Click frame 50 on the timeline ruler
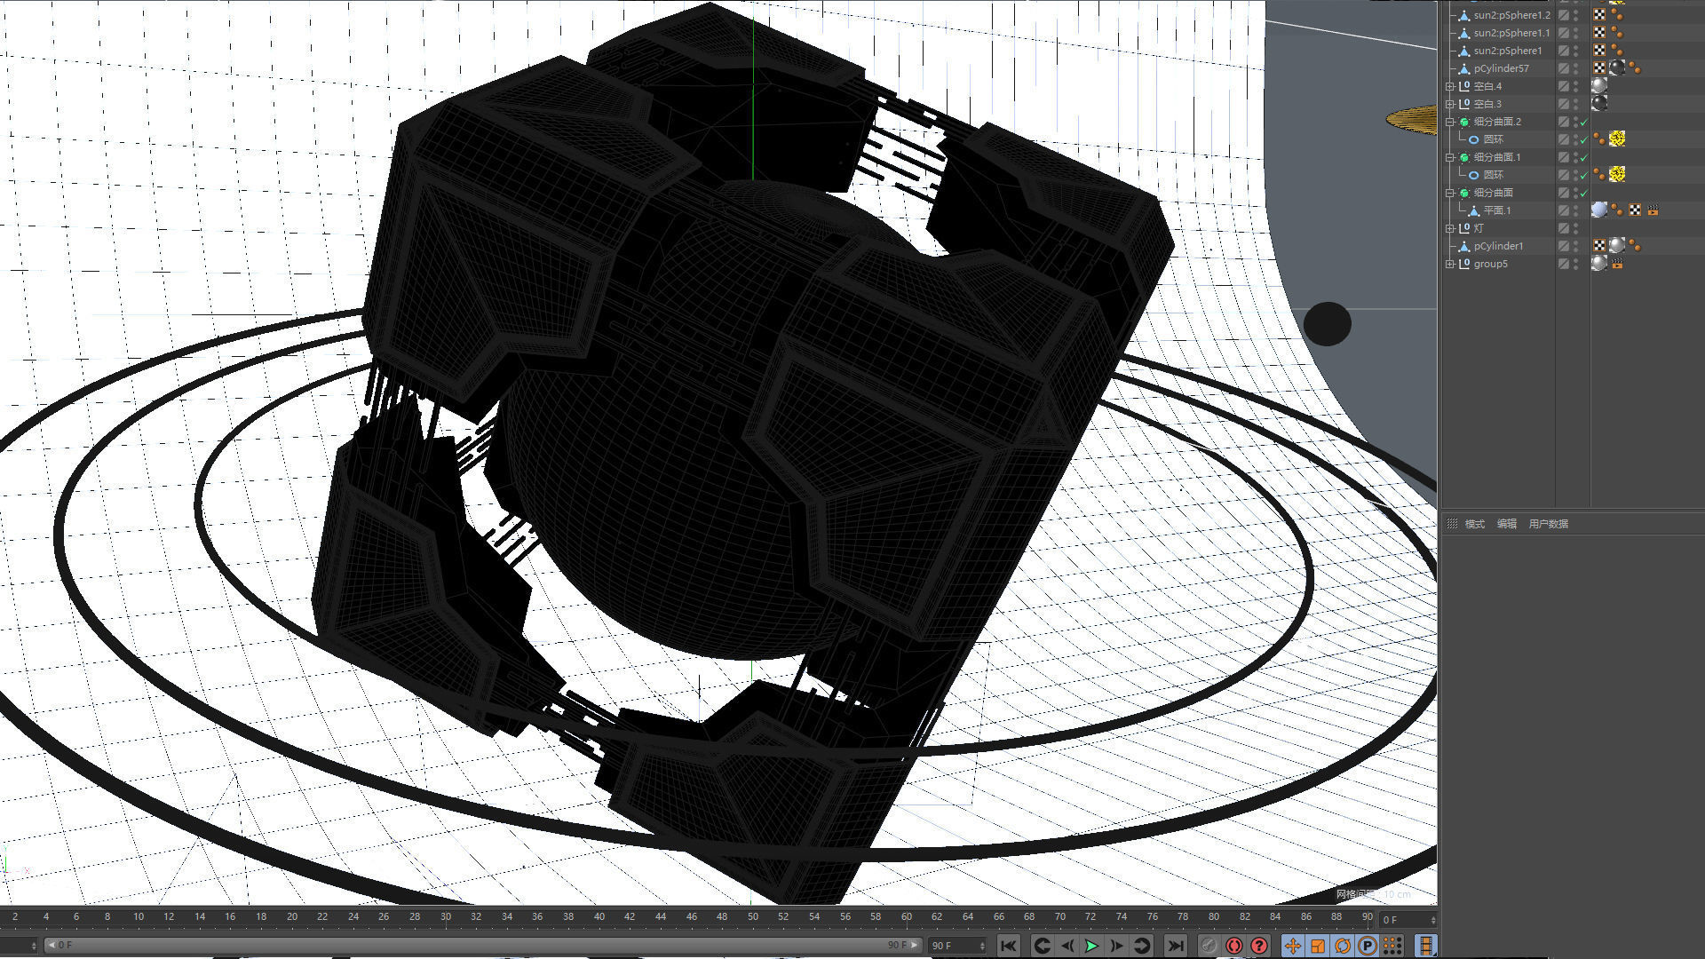 pyautogui.click(x=753, y=916)
